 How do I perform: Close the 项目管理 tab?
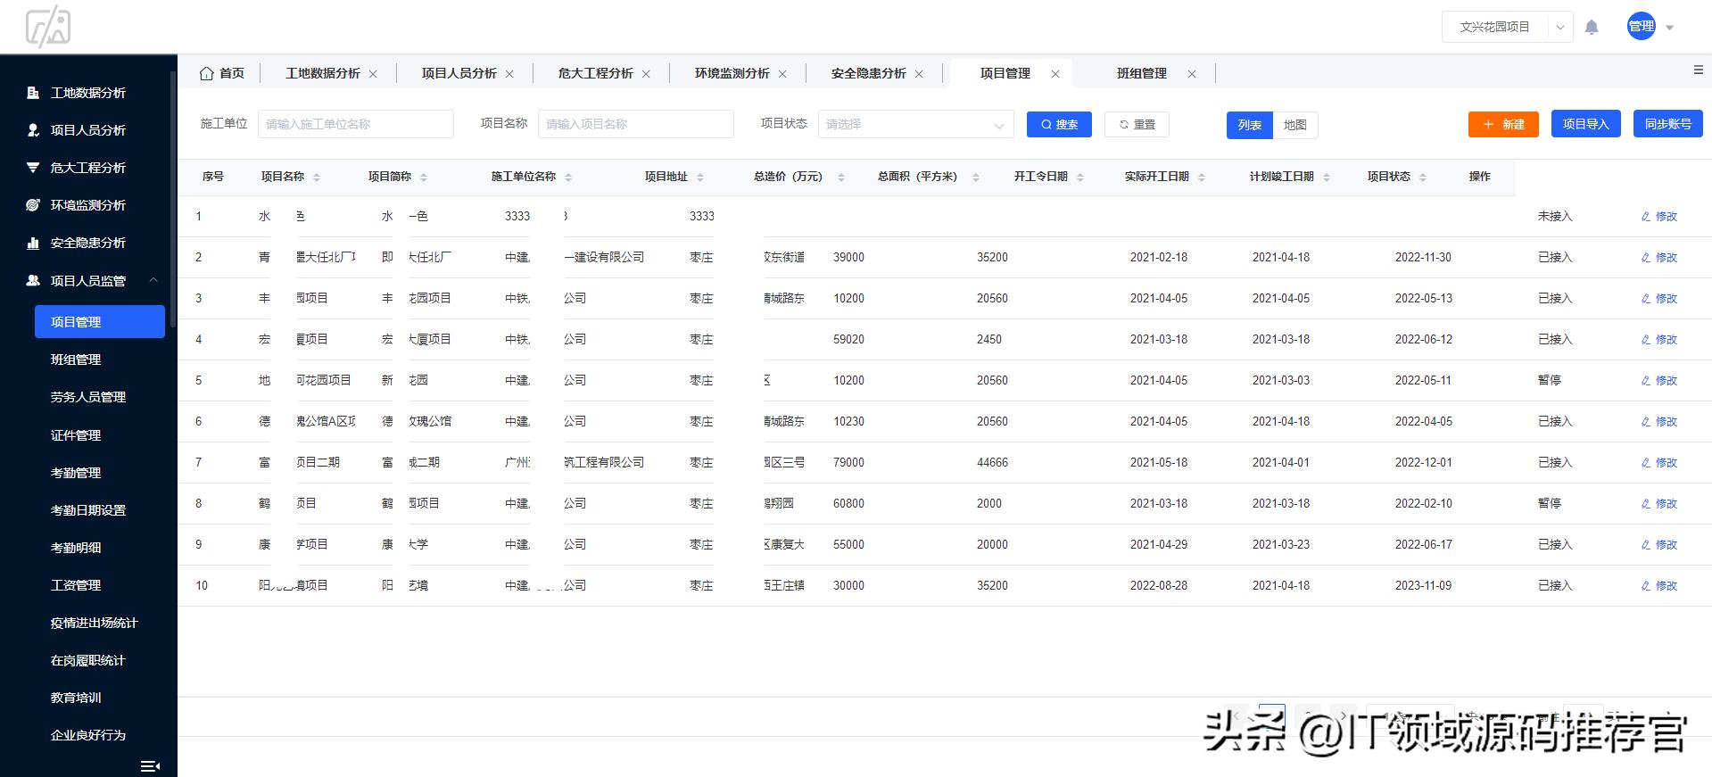(x=1055, y=74)
